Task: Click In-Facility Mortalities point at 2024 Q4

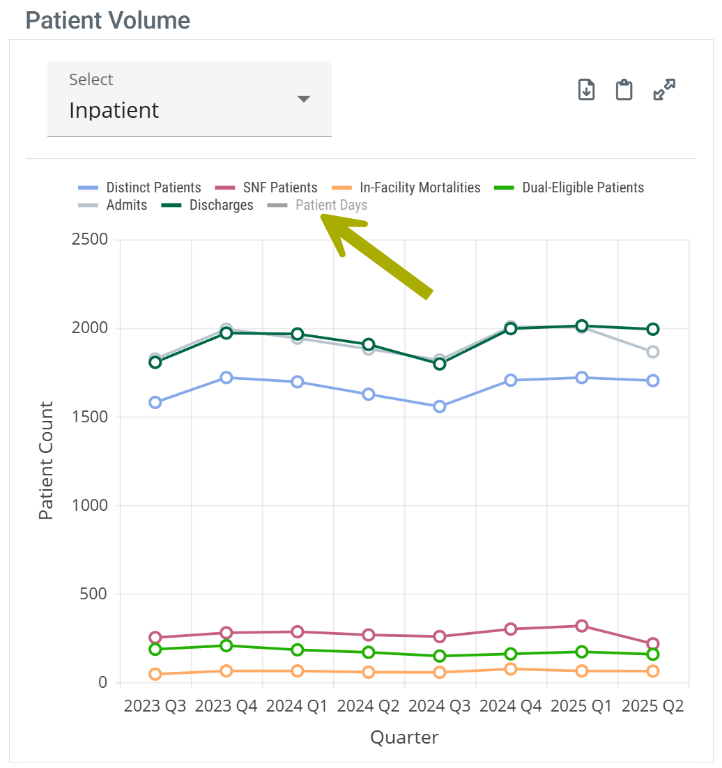Action: pos(511,669)
